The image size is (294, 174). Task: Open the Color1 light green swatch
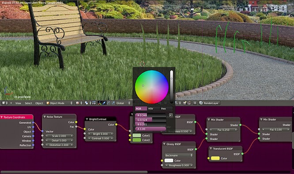click(137, 136)
